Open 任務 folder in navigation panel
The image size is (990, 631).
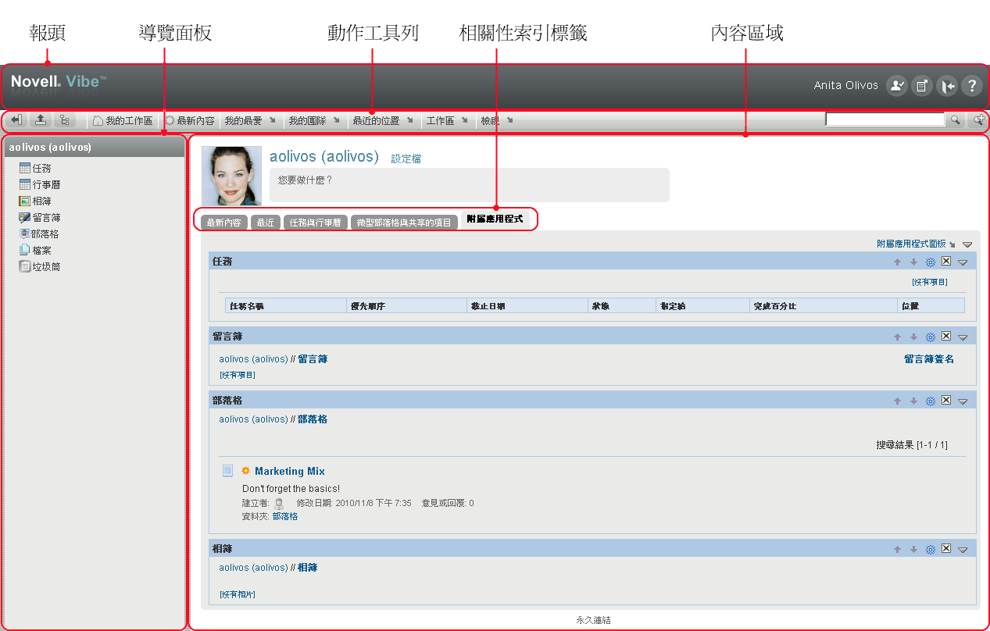[x=36, y=168]
